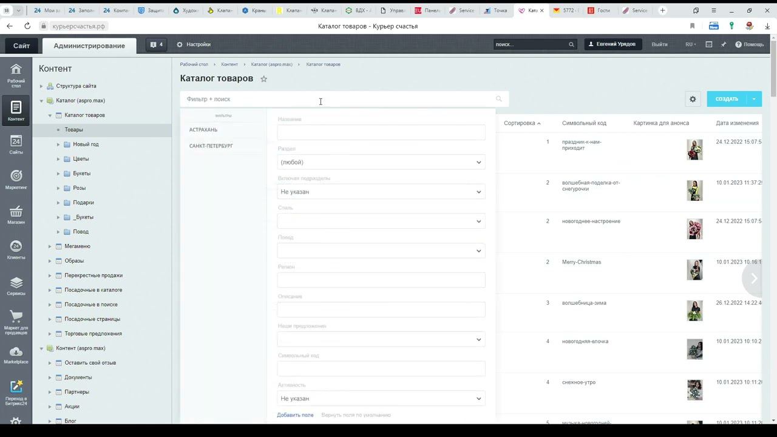Open Торговые предложения tree item

click(93, 334)
